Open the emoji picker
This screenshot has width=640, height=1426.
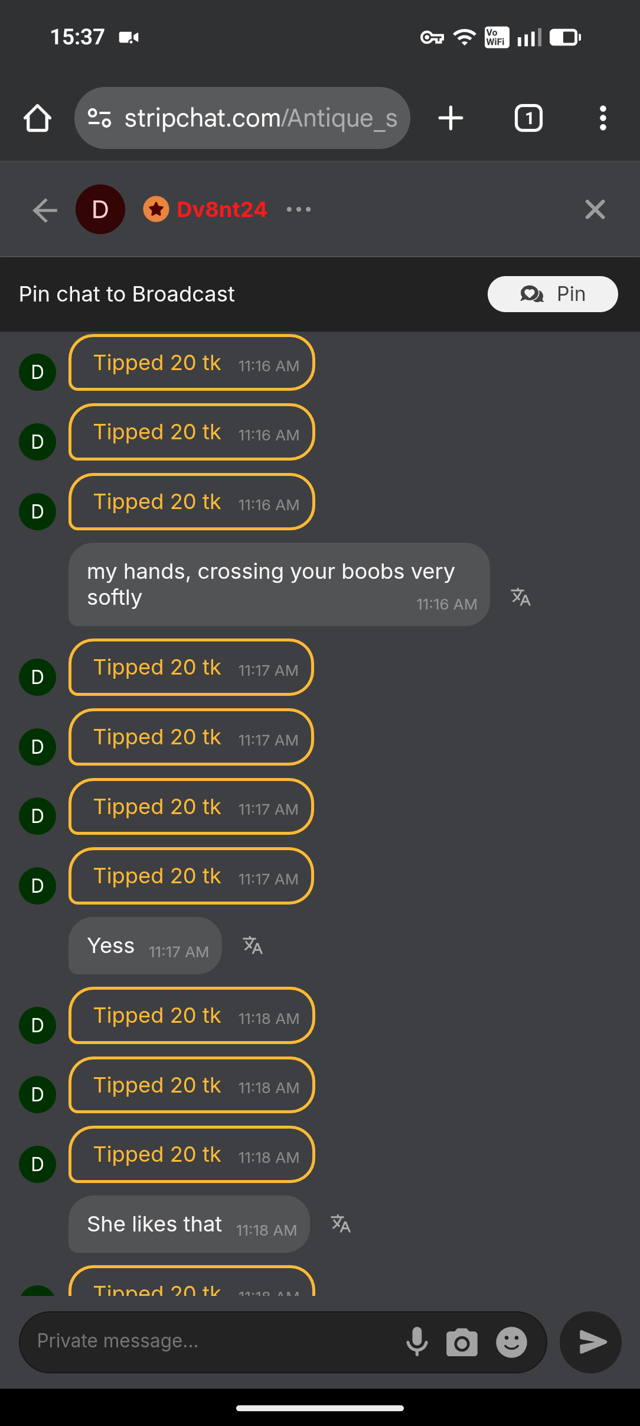(511, 1342)
